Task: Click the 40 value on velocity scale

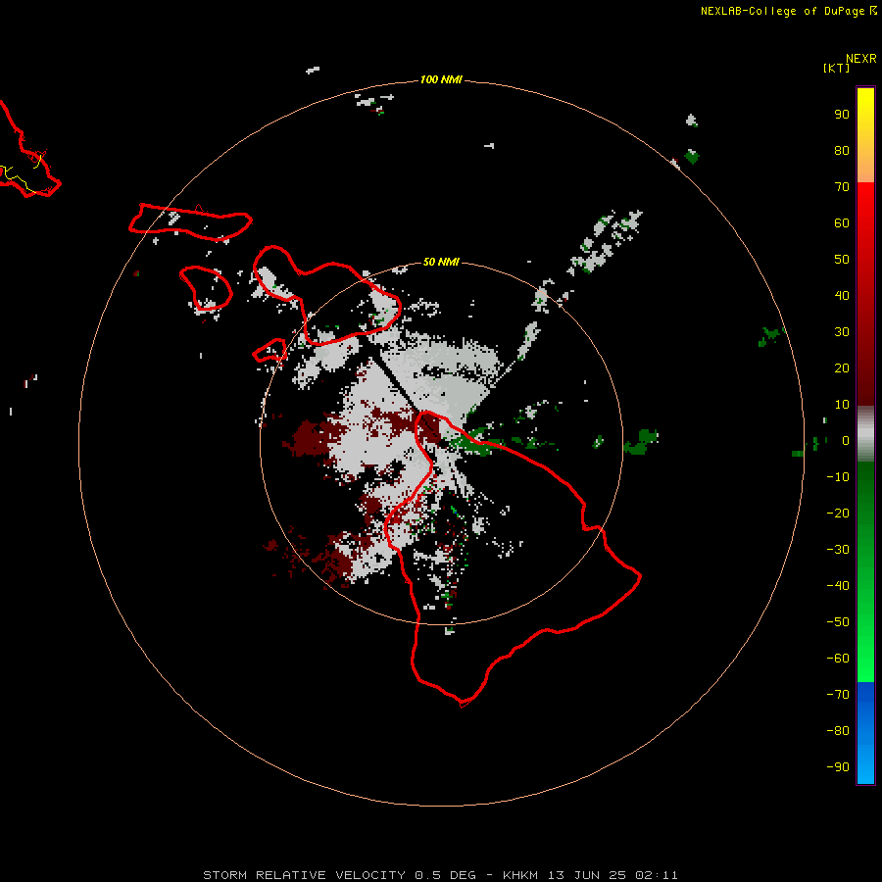Action: pos(842,295)
